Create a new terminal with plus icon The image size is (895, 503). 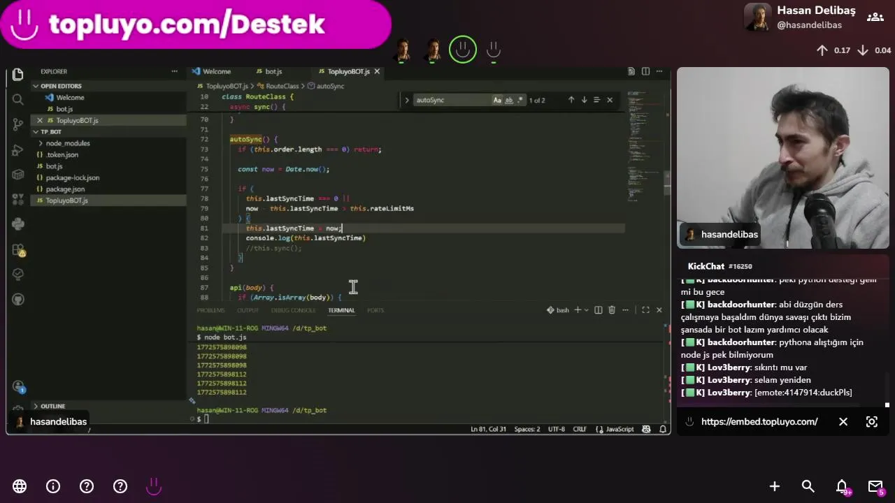pos(578,310)
